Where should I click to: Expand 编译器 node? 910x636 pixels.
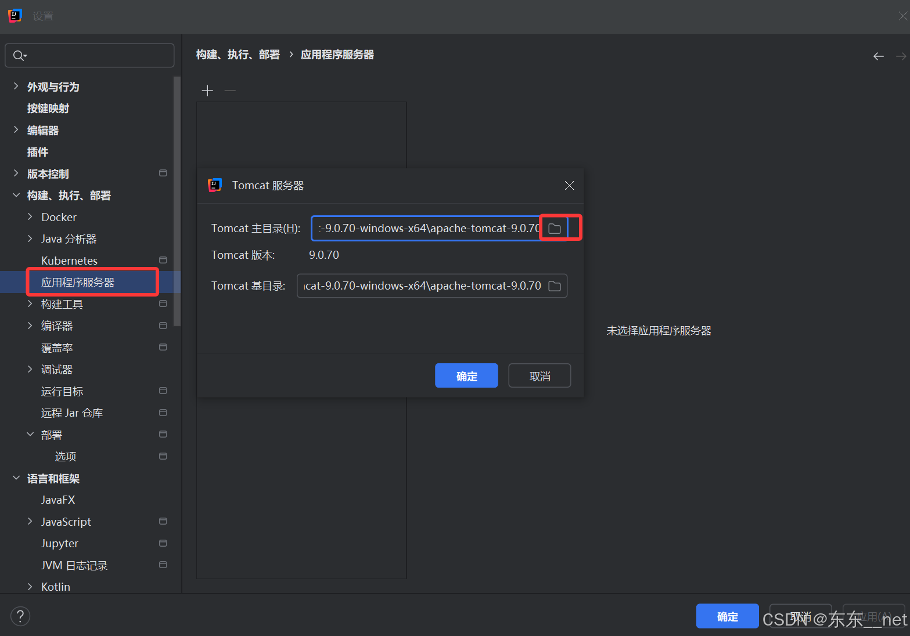tap(30, 326)
